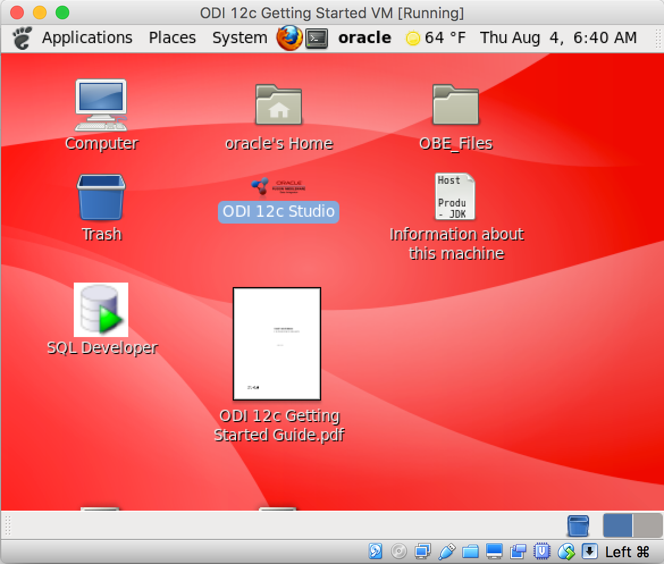Viewport: 664px width, 564px height.
Task: Click the VirtualBox optical disc icon
Action: 399,552
